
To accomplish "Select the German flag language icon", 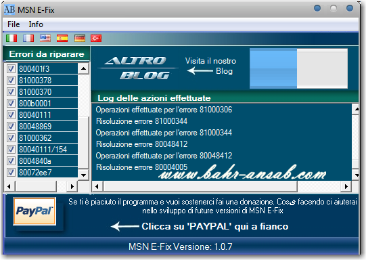I will [80, 39].
